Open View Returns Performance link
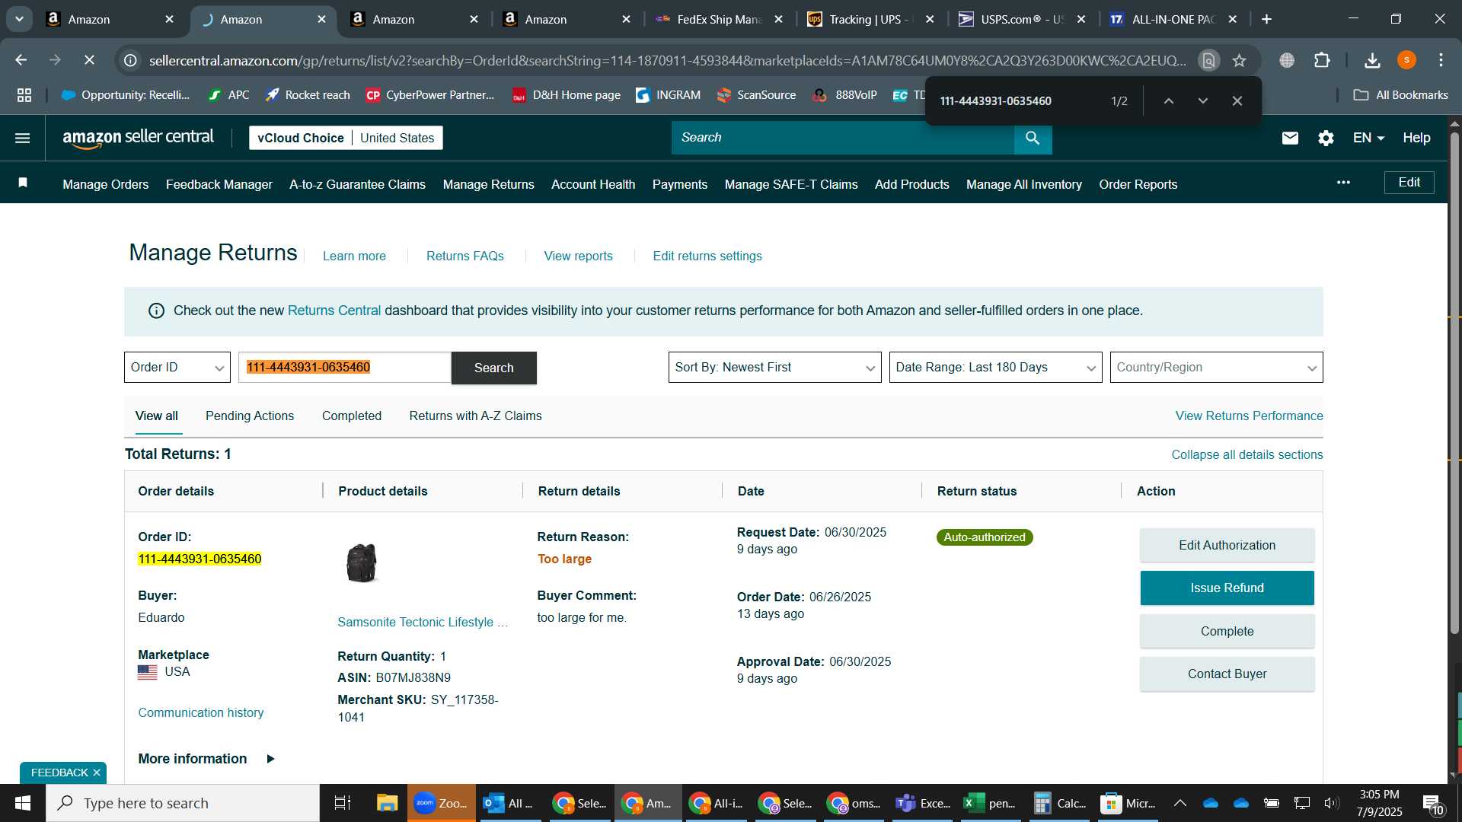Image resolution: width=1462 pixels, height=822 pixels. click(x=1249, y=416)
